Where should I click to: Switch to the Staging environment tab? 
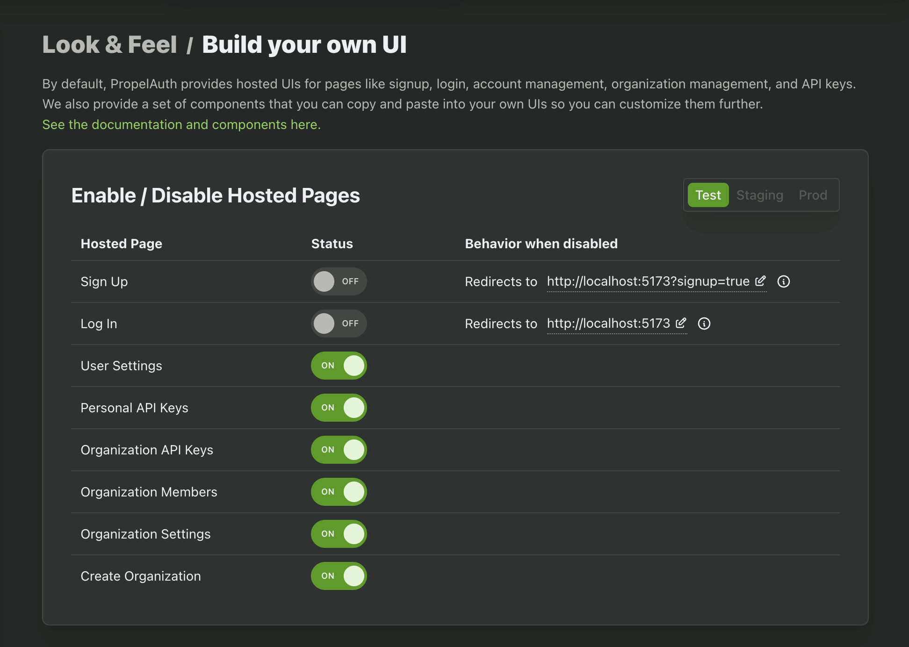coord(759,195)
